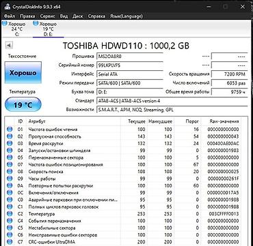Screen dimensions: 253x246
Task: Click status orb for attribute 04 row
Action: coord(10,151)
